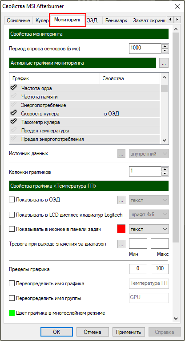Select the Тахометр кулера row label
The height and width of the screenshot is (341, 185).
pyautogui.click(x=40, y=122)
